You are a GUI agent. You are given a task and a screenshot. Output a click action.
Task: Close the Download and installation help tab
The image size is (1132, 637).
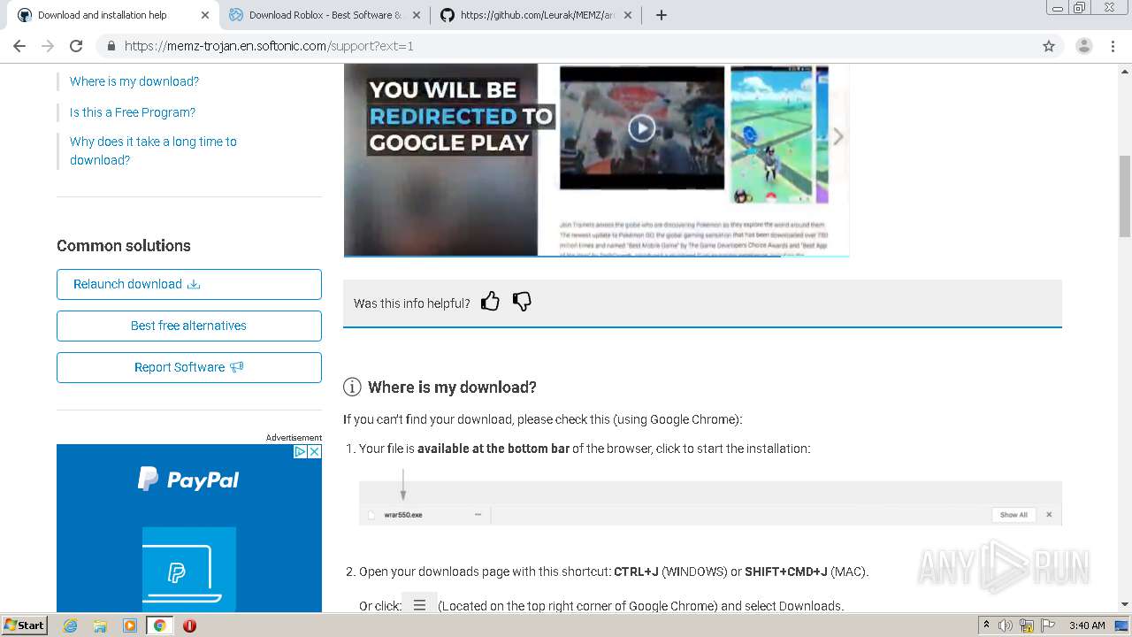[205, 15]
